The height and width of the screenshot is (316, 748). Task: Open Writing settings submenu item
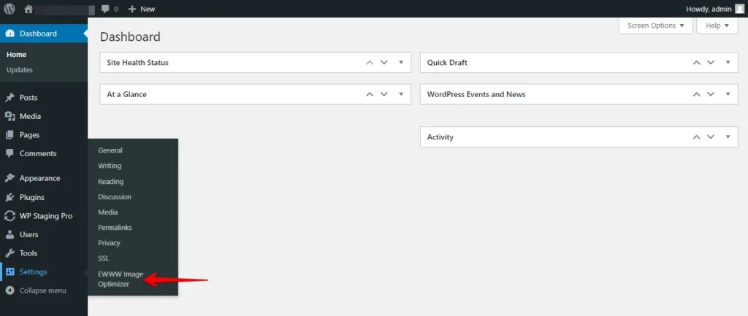tap(110, 166)
